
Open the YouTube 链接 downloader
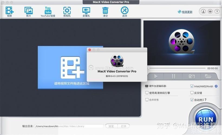pyautogui.click(x=48, y=12)
